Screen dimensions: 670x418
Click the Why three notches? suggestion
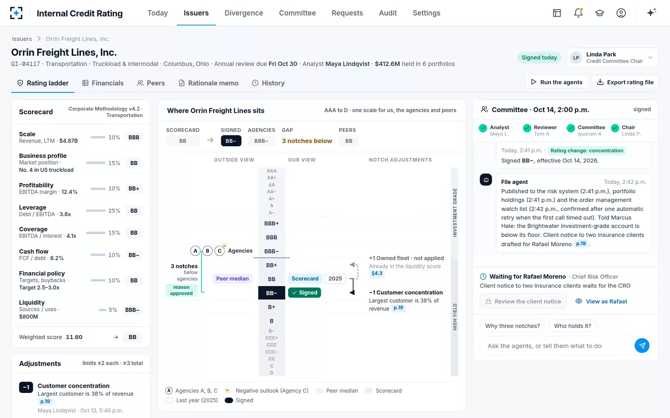click(x=513, y=326)
